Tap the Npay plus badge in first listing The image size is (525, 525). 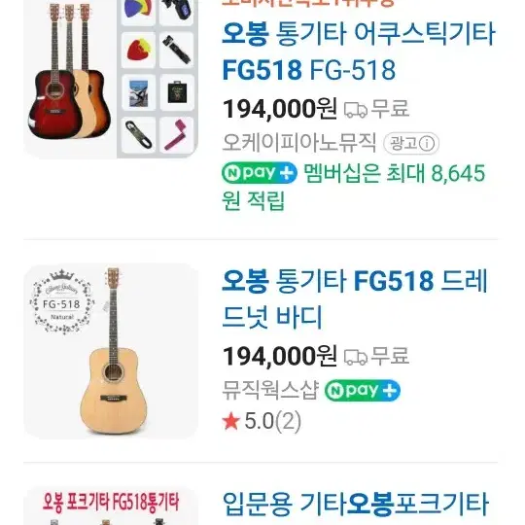260,173
